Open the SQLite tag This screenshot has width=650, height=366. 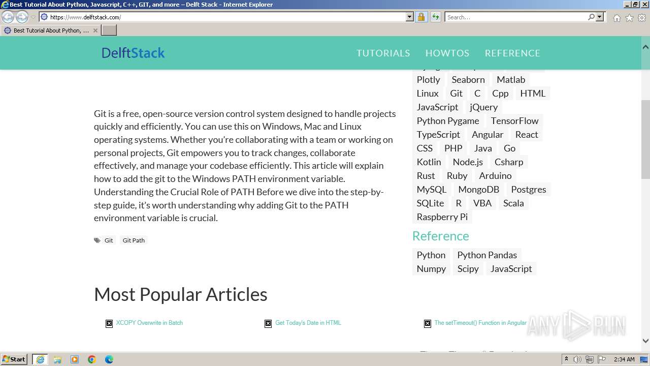pyautogui.click(x=430, y=203)
